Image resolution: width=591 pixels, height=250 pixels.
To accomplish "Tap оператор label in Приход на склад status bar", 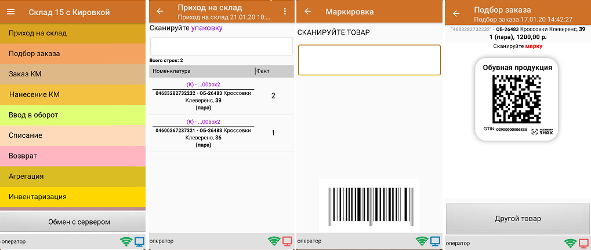I will pos(162,241).
